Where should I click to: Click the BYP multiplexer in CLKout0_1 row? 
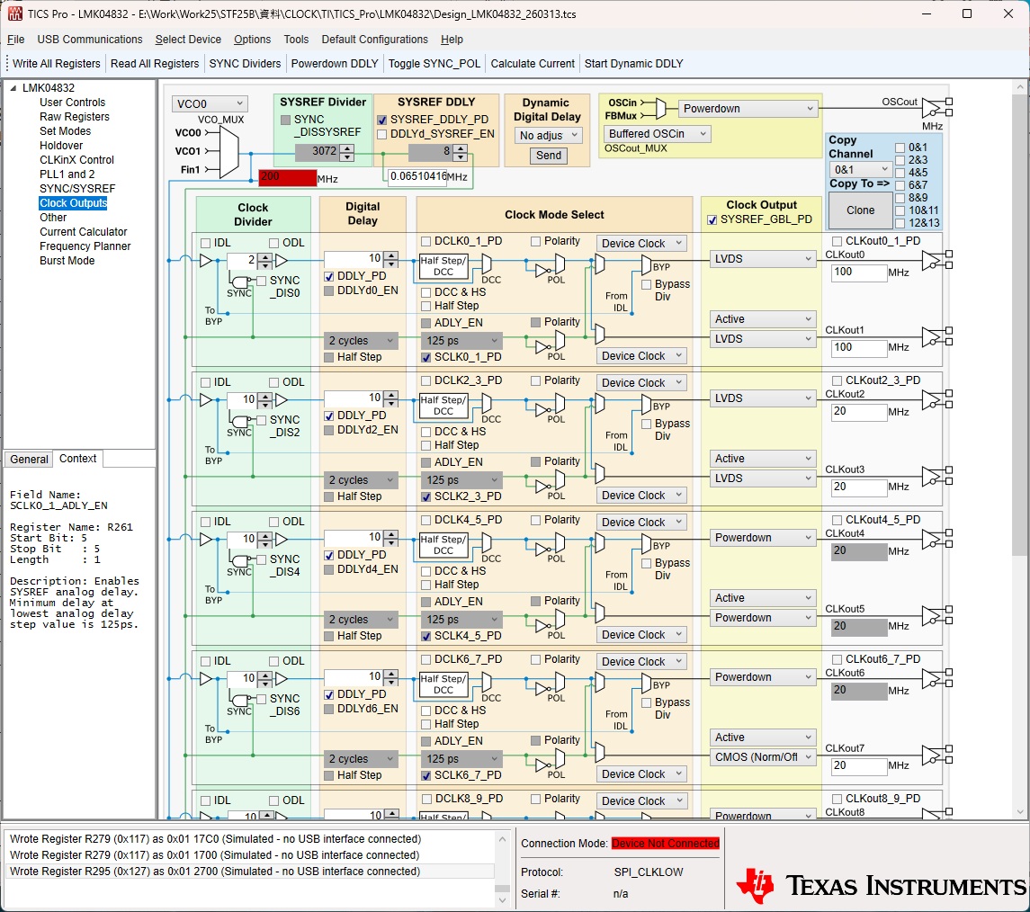[647, 264]
